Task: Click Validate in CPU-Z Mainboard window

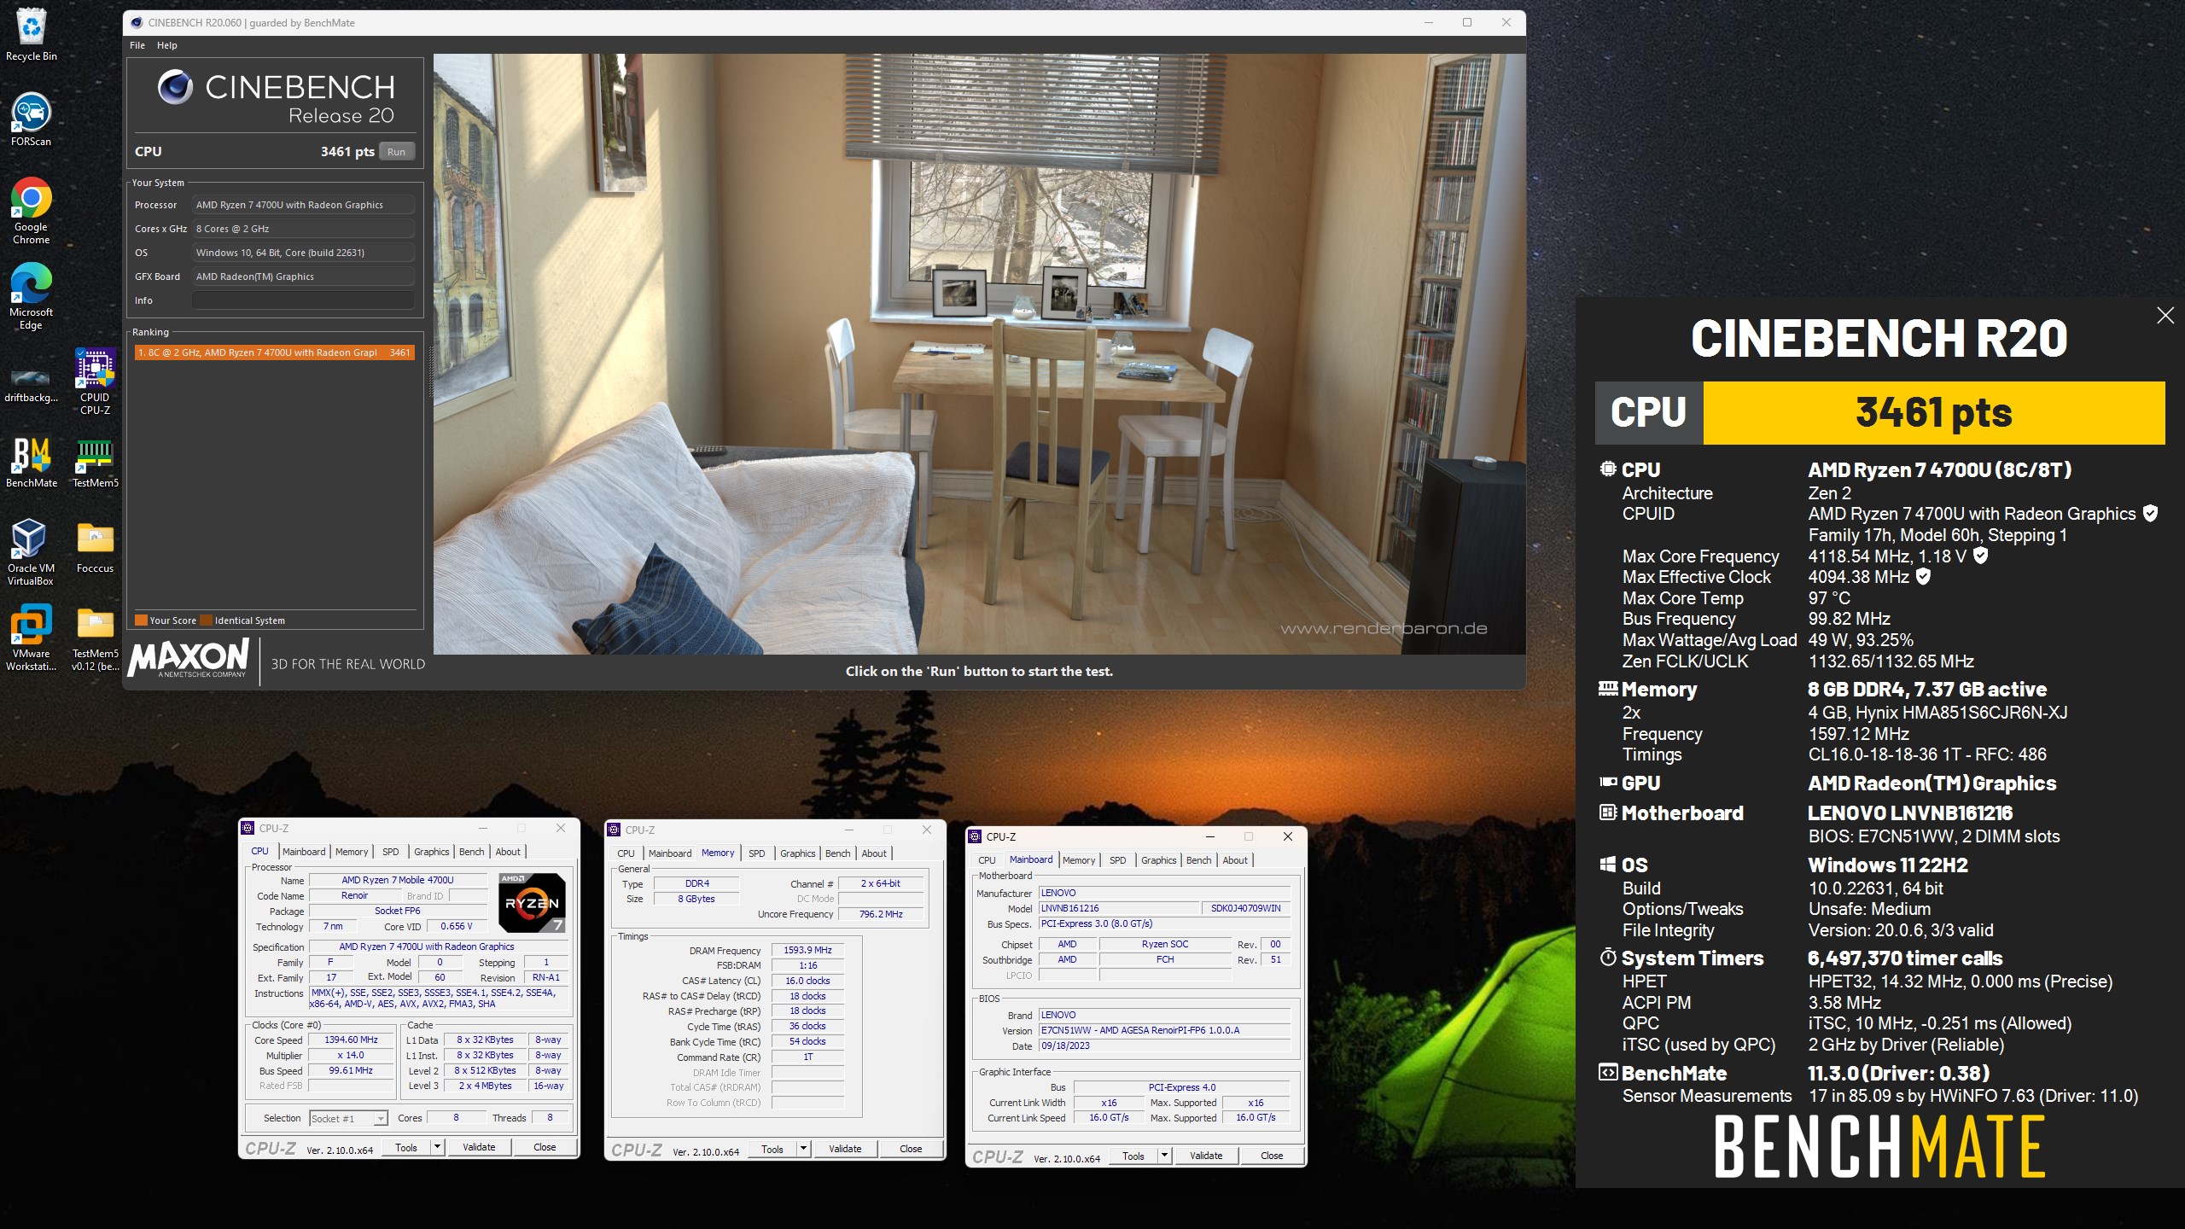Action: [1206, 1156]
